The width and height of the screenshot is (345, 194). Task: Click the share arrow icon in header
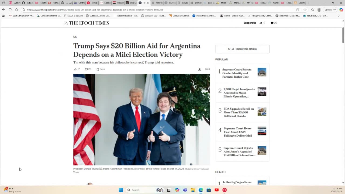tap(261, 23)
